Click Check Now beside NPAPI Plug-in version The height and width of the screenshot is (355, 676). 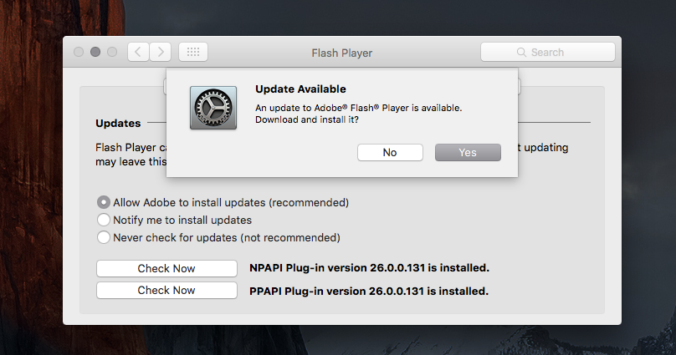pos(166,268)
